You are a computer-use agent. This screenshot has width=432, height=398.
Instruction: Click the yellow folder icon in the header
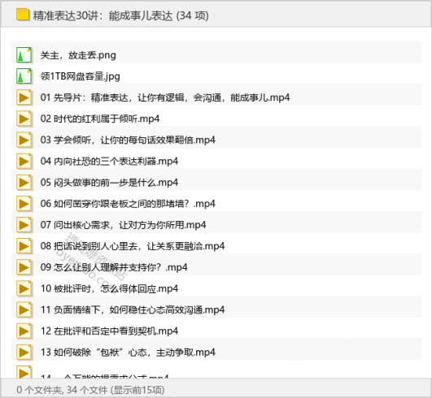click(23, 15)
